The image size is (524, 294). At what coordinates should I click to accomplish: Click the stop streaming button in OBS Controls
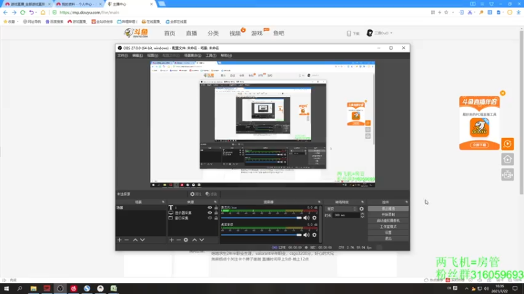click(x=388, y=208)
